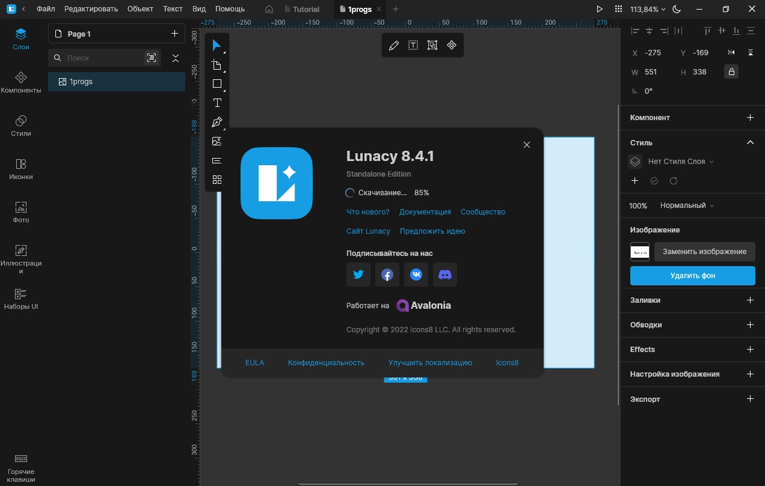Viewport: 765px width, 486px height.
Task: Toggle dark mode with moon icon
Action: pos(677,9)
